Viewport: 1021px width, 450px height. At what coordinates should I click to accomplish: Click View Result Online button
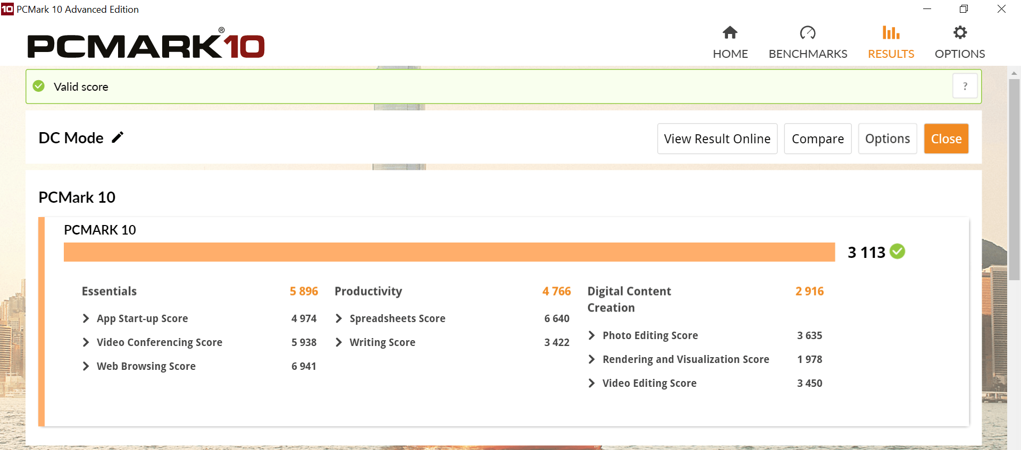pyautogui.click(x=717, y=139)
